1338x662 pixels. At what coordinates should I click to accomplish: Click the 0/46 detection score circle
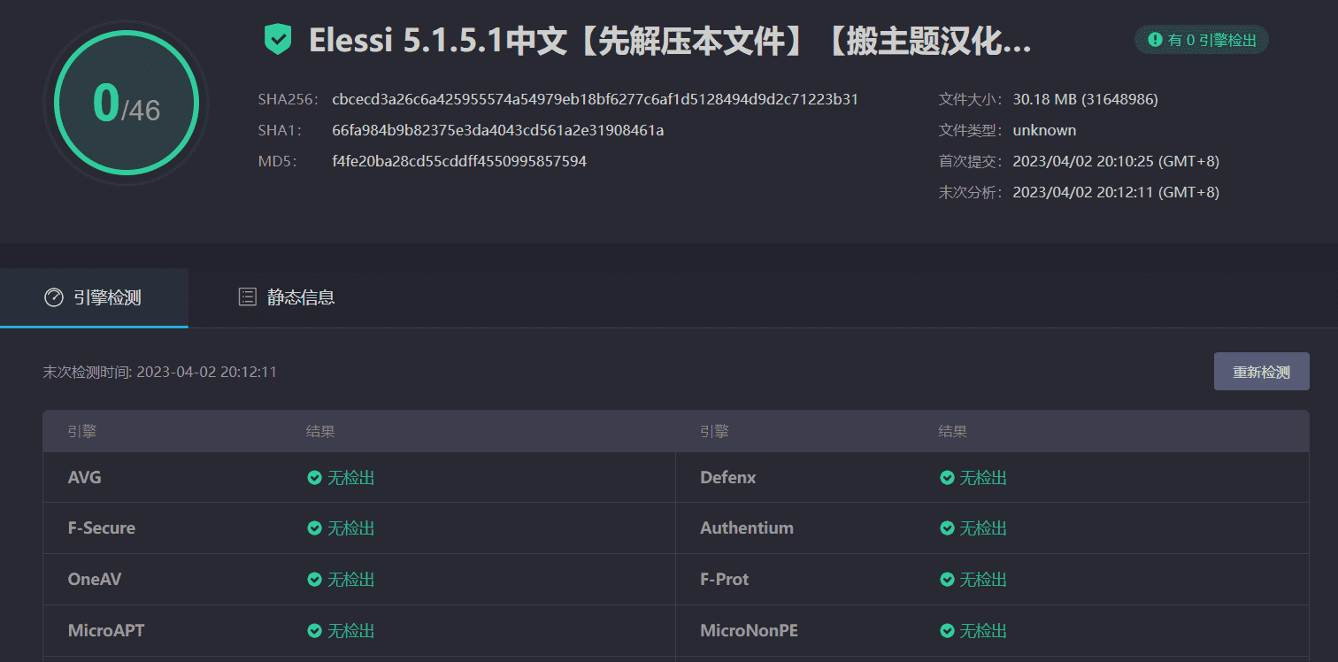point(127,104)
